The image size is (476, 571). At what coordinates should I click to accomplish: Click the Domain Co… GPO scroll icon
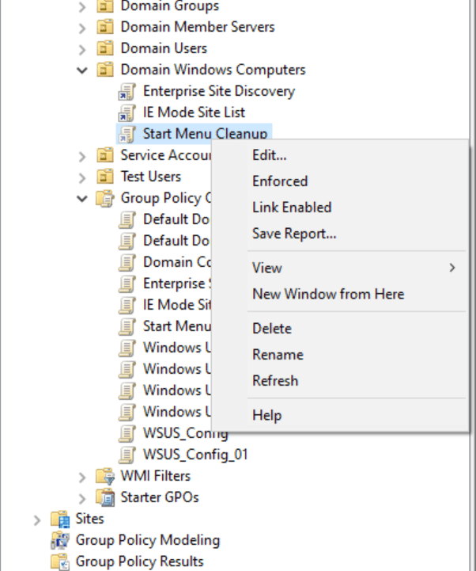click(127, 263)
